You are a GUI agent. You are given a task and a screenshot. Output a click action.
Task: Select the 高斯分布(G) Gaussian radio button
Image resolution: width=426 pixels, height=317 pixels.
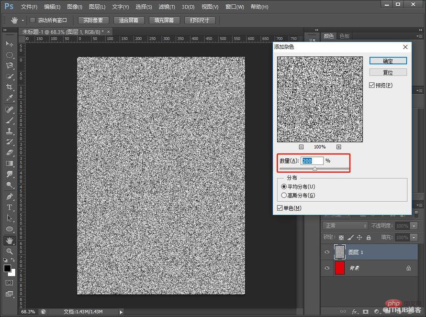284,195
